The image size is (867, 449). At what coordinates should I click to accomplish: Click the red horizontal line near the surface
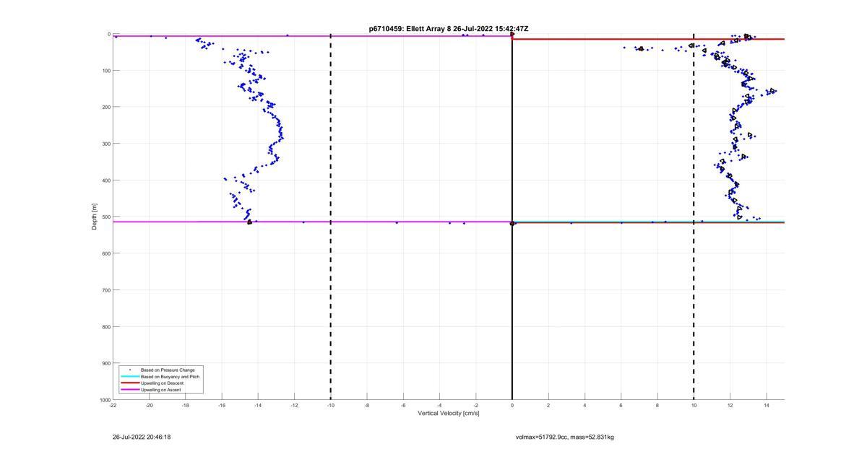point(648,39)
